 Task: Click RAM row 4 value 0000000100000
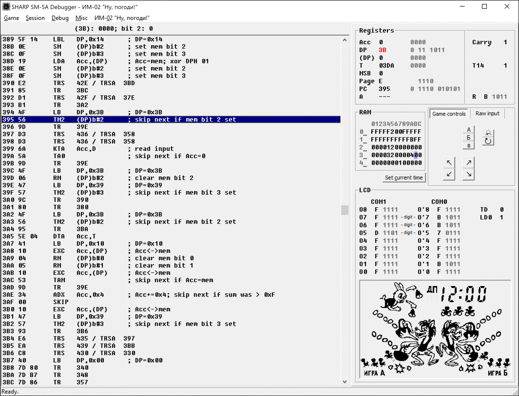point(396,163)
